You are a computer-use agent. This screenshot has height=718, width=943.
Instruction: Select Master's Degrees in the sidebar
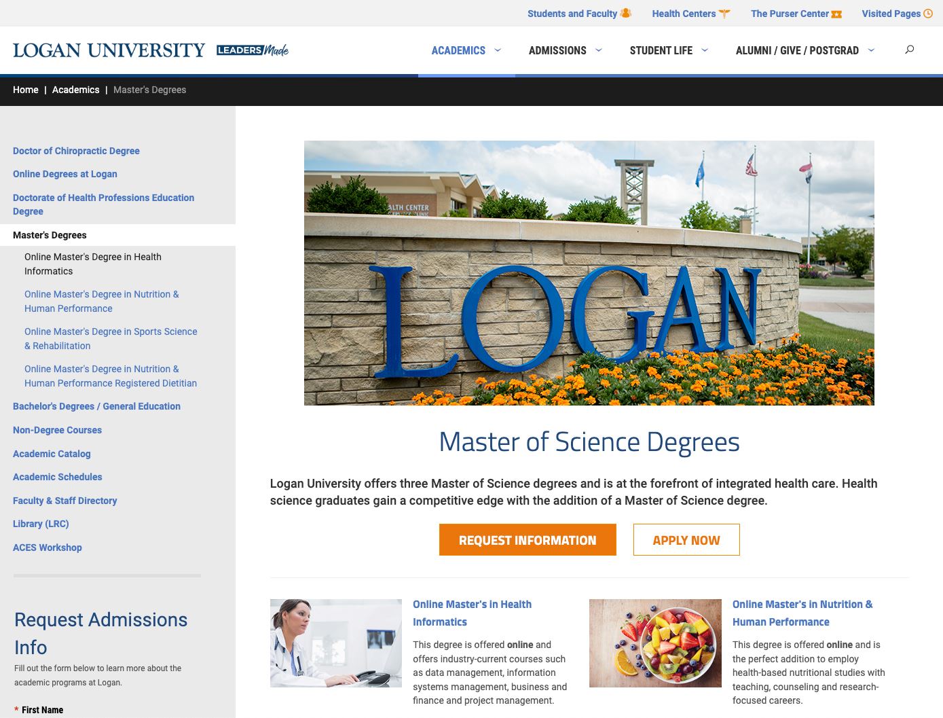pos(50,235)
